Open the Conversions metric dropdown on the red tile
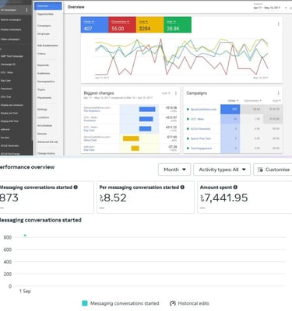Image resolution: width=292 pixels, height=311 pixels. (x=121, y=22)
